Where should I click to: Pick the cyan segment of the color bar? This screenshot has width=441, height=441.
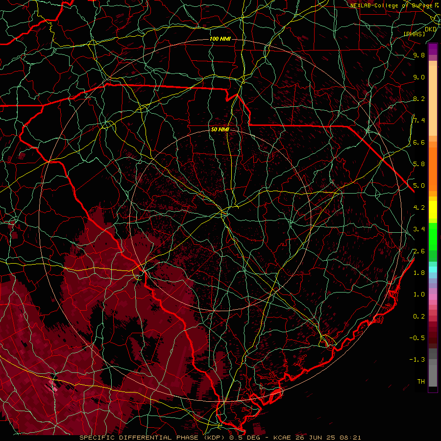click(x=433, y=269)
